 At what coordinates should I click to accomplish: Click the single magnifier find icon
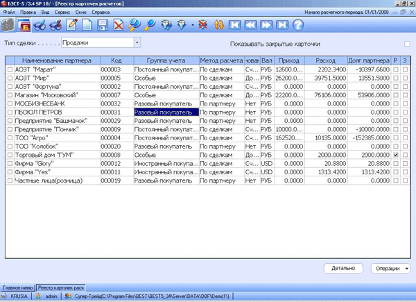(x=150, y=25)
